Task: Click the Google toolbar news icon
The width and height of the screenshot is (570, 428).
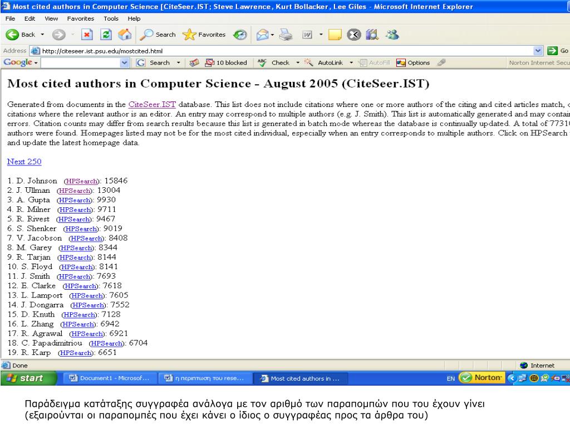Action: (194, 62)
